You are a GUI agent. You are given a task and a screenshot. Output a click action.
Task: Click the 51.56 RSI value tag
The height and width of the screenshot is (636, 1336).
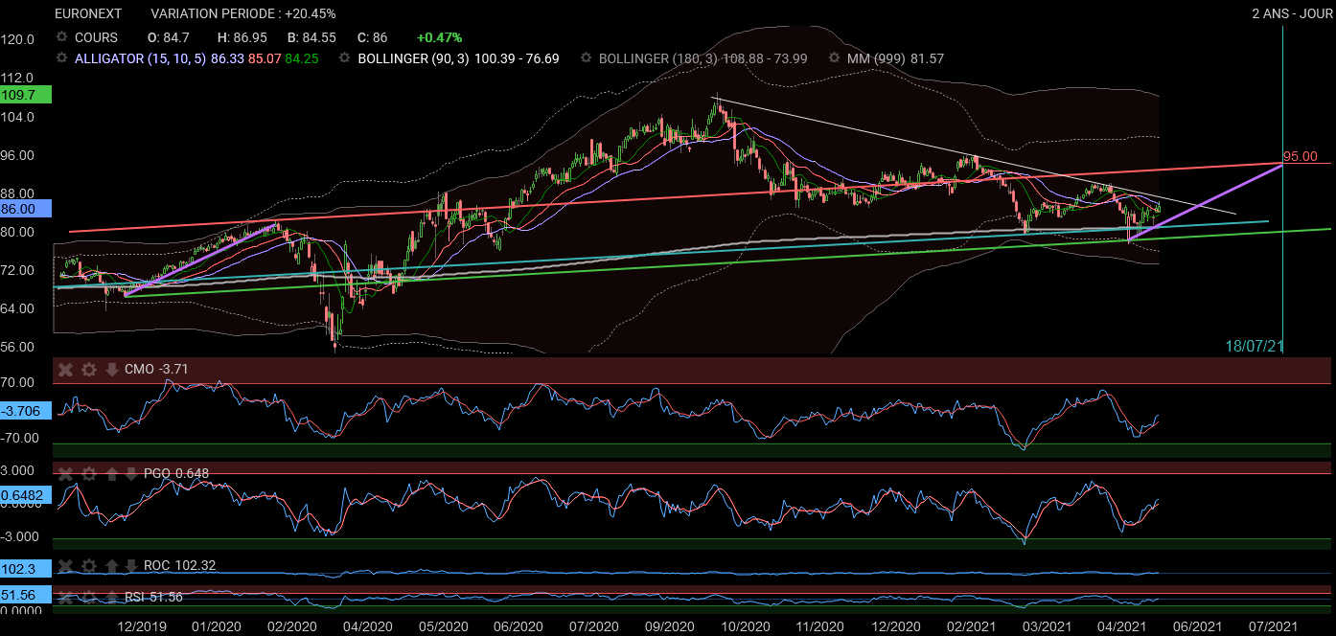[26, 595]
